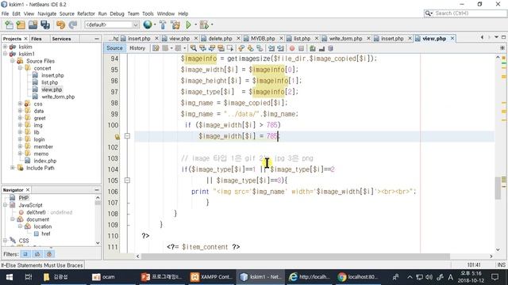Collapse the JavaScript node in Navigator
This screenshot has width=508, height=285.
5,205
